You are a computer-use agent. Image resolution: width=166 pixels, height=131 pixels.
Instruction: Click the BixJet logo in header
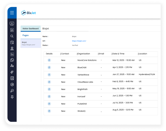point(28,13)
